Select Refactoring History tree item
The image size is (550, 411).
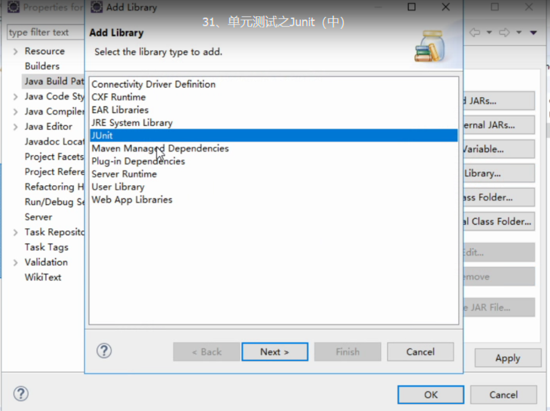pyautogui.click(x=54, y=187)
